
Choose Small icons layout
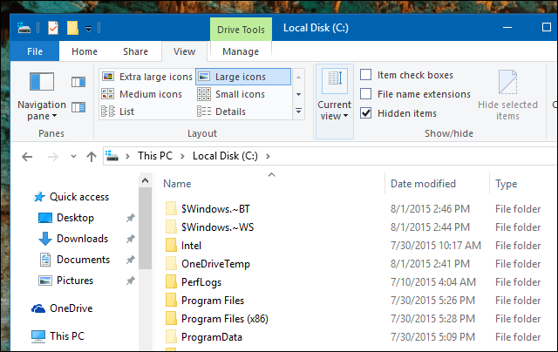pyautogui.click(x=231, y=94)
